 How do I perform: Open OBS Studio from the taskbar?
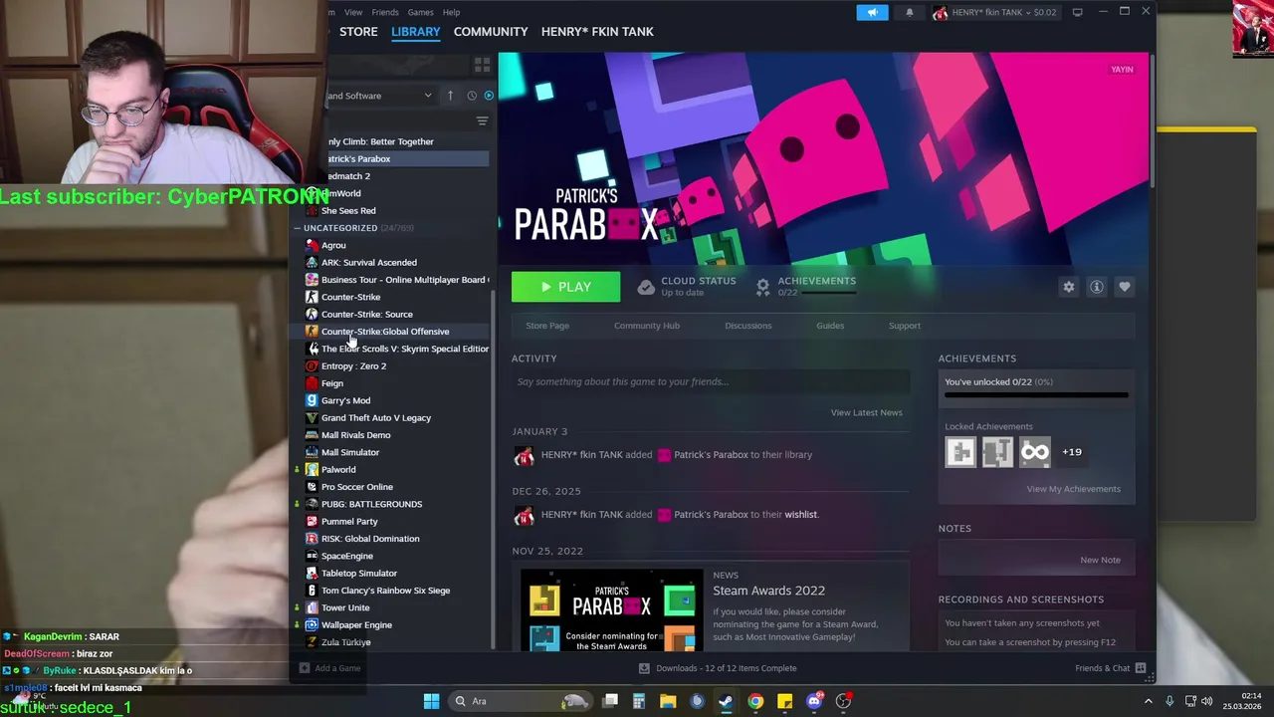[x=844, y=701]
